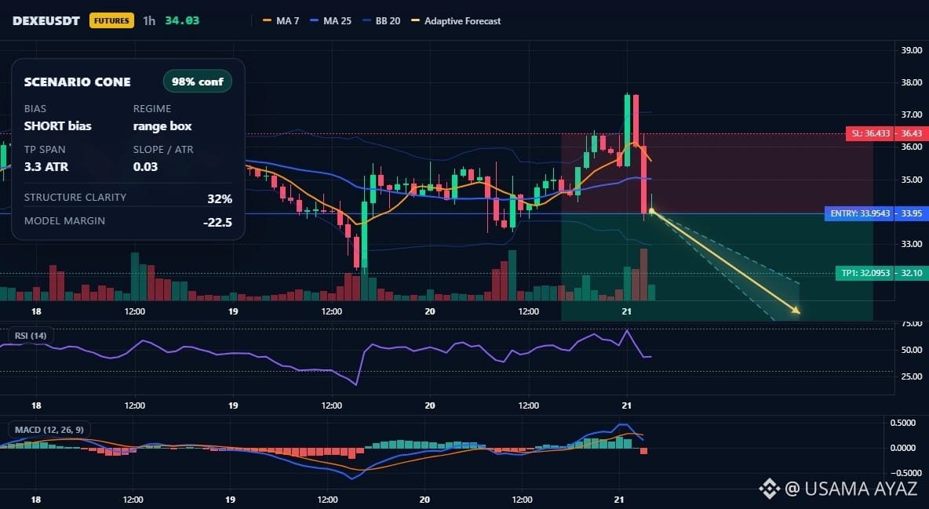Click the STRUCTURE CLARITY label

pyautogui.click(x=75, y=198)
